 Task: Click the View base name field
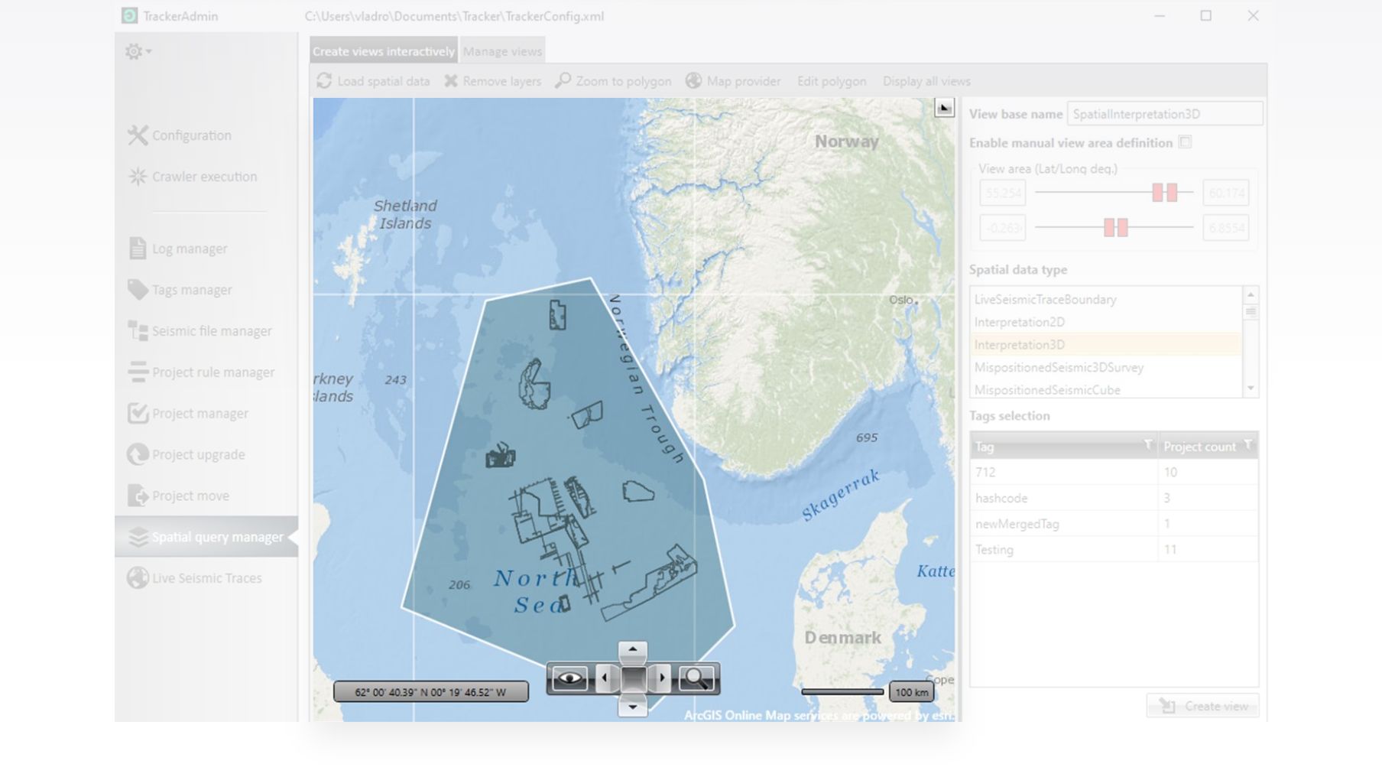pos(1164,114)
